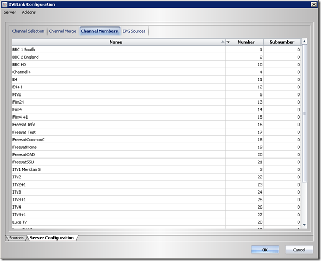The height and width of the screenshot is (261, 321).
Task: Select the ITV2+1 channel name
Action: [19, 184]
